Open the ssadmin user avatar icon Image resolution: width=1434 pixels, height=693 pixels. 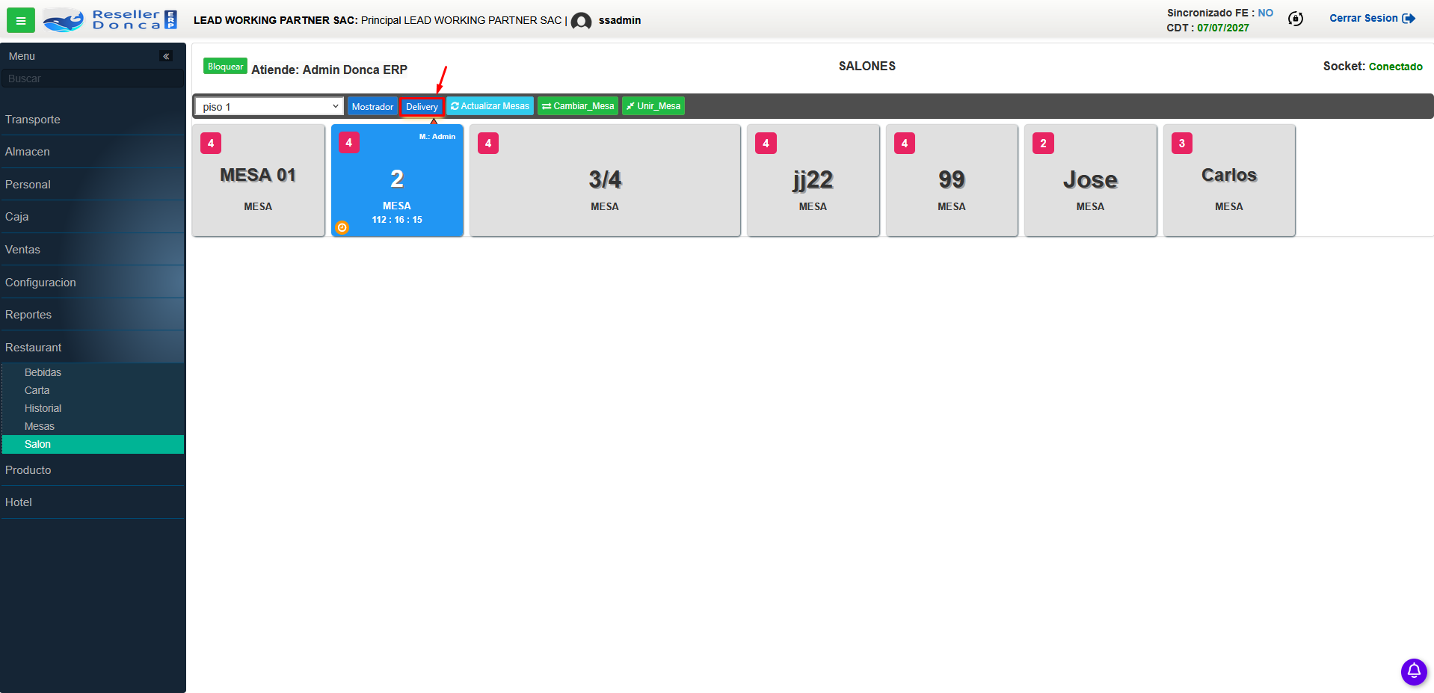(581, 21)
